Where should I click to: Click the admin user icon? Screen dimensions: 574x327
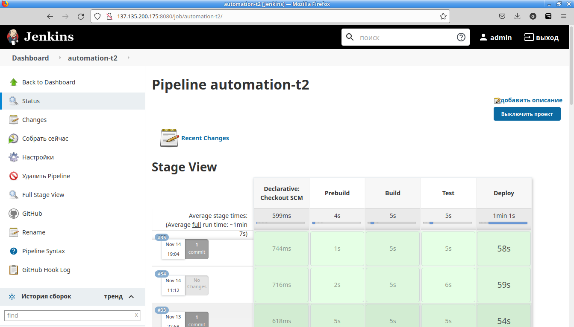point(483,38)
